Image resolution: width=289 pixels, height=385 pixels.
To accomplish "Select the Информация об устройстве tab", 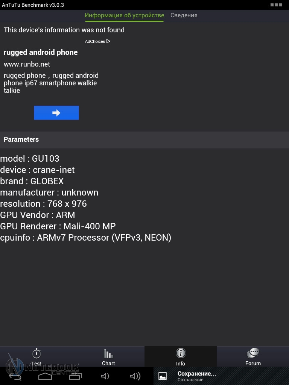I will pyautogui.click(x=124, y=15).
